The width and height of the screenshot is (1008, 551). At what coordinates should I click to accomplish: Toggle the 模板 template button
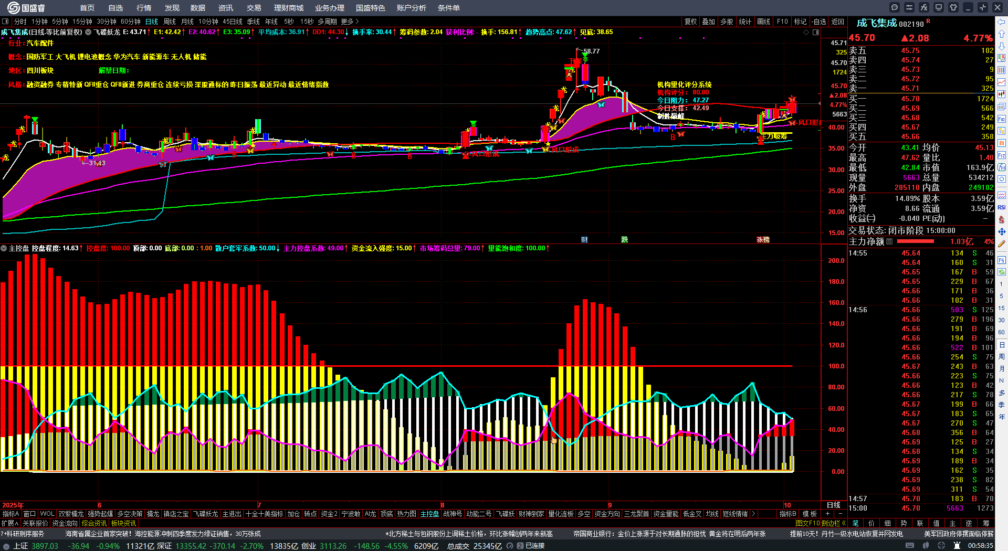tap(810, 514)
